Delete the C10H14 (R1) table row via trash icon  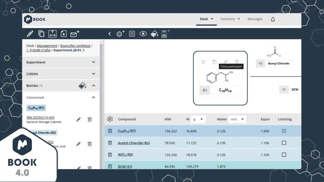(110, 131)
